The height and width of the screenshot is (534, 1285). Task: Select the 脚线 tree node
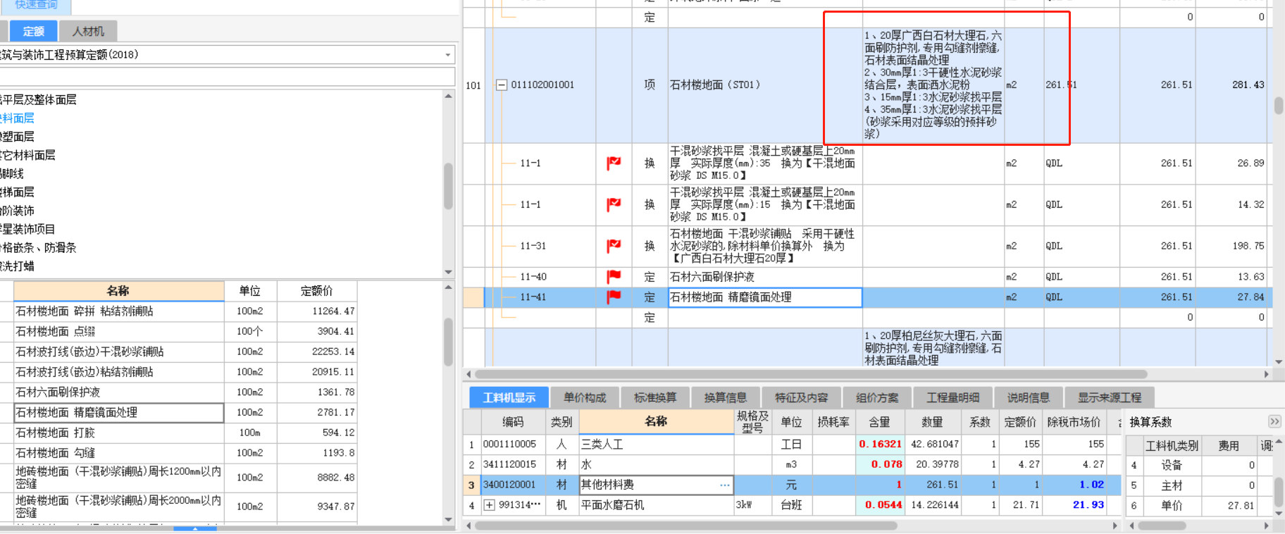pos(12,173)
